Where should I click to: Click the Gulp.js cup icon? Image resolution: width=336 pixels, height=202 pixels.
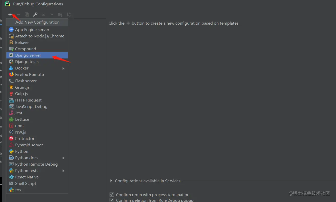click(x=11, y=94)
